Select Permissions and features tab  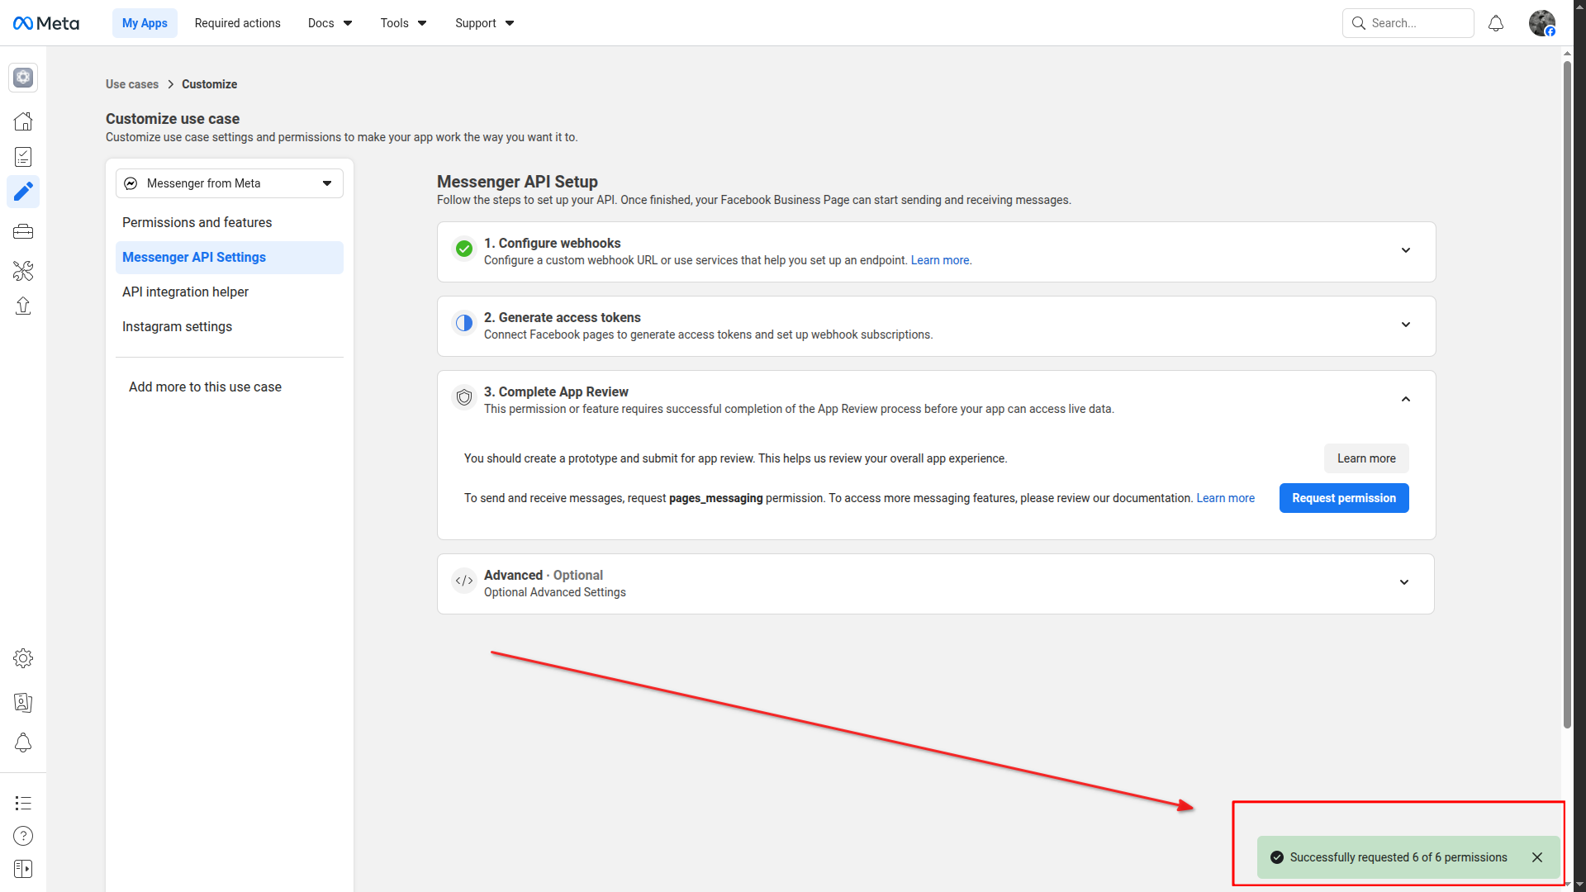point(197,223)
